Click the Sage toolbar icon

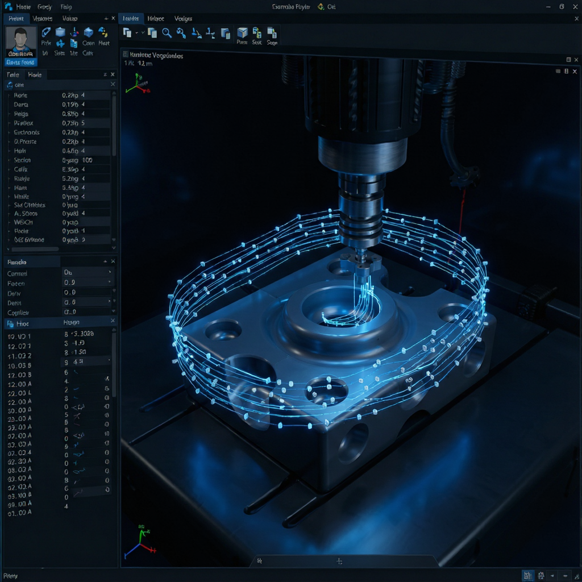[272, 32]
